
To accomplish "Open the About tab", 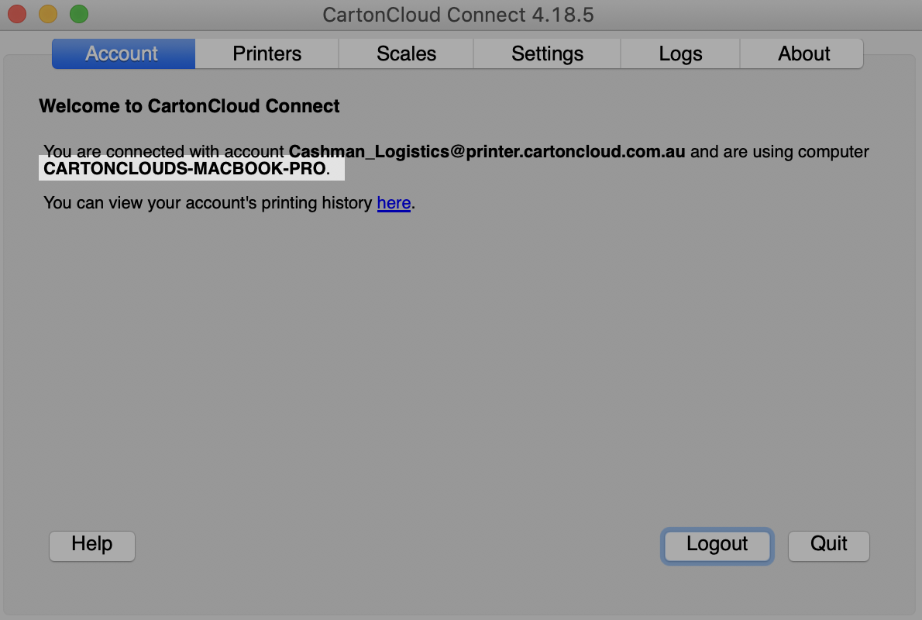I will 803,53.
